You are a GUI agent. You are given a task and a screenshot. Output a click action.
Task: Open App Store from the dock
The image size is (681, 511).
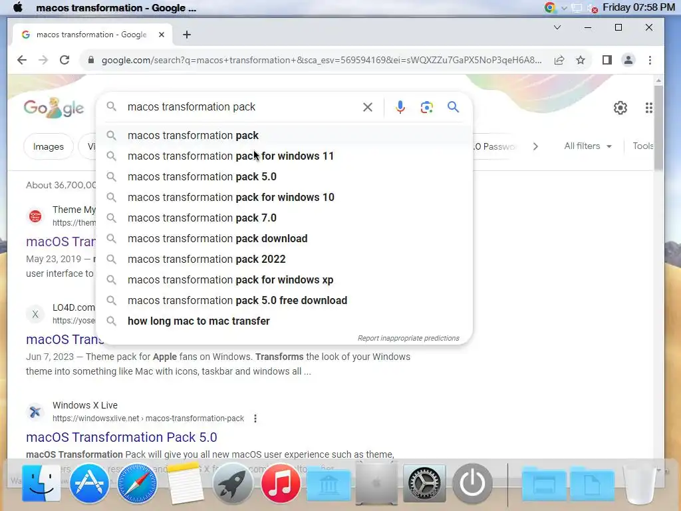89,483
